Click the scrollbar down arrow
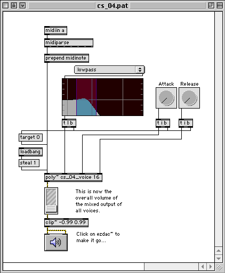 point(219,259)
